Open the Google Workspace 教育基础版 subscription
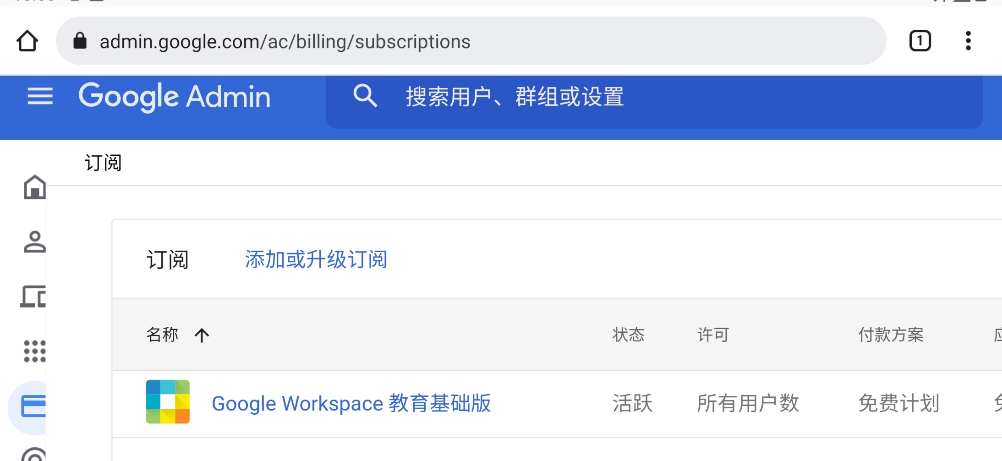The height and width of the screenshot is (461, 1002). click(351, 404)
